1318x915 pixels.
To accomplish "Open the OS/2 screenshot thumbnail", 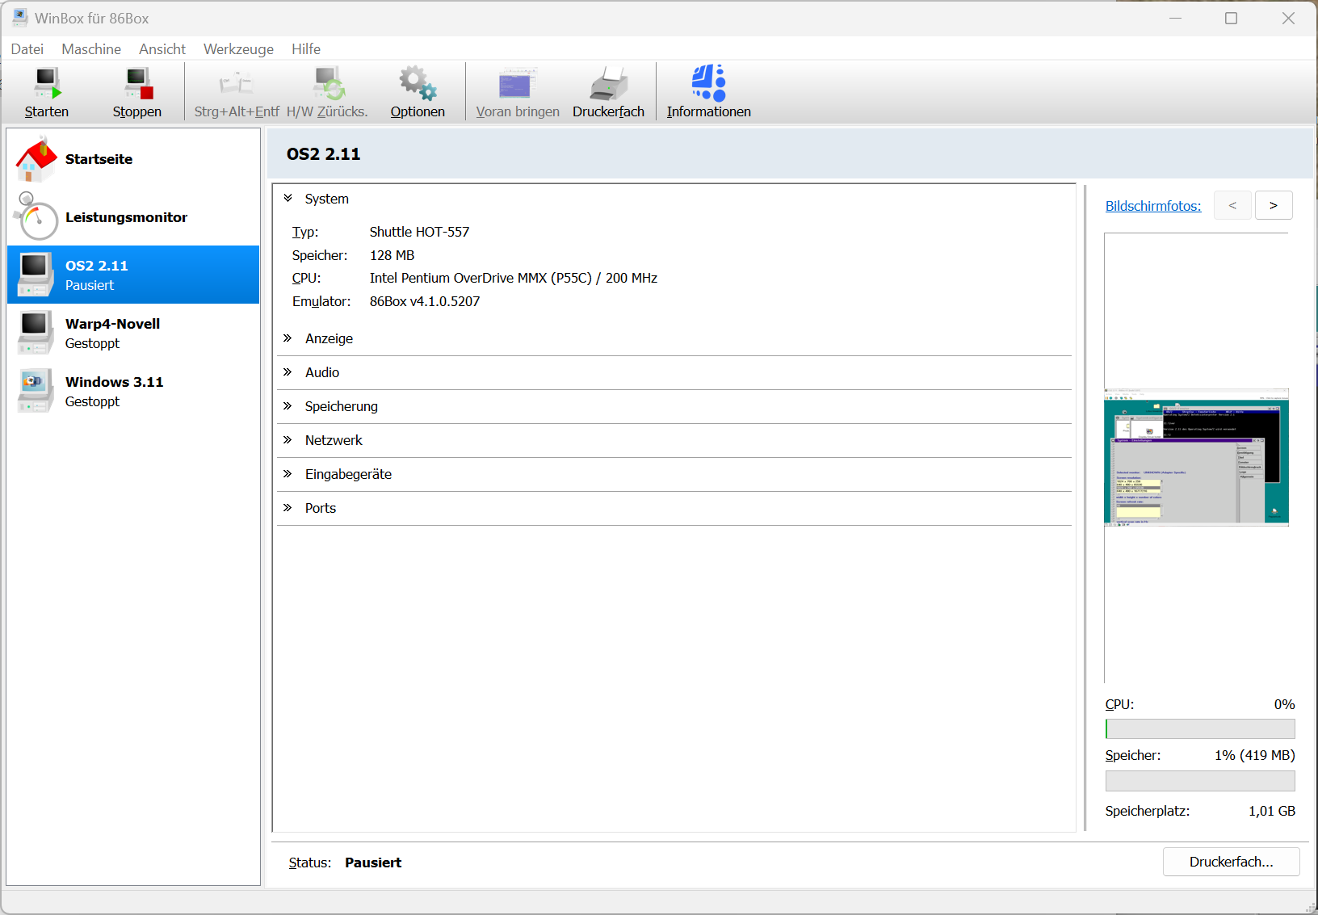I will (x=1196, y=457).
